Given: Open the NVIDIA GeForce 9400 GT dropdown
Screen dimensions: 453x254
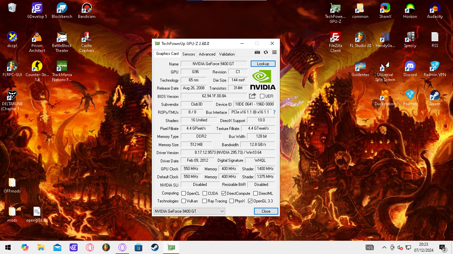Looking at the screenshot, I should tap(189, 211).
